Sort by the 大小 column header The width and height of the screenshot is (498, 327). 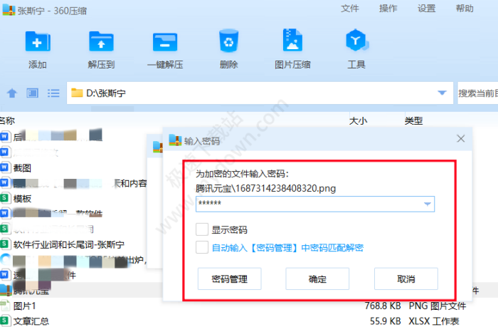click(x=359, y=121)
